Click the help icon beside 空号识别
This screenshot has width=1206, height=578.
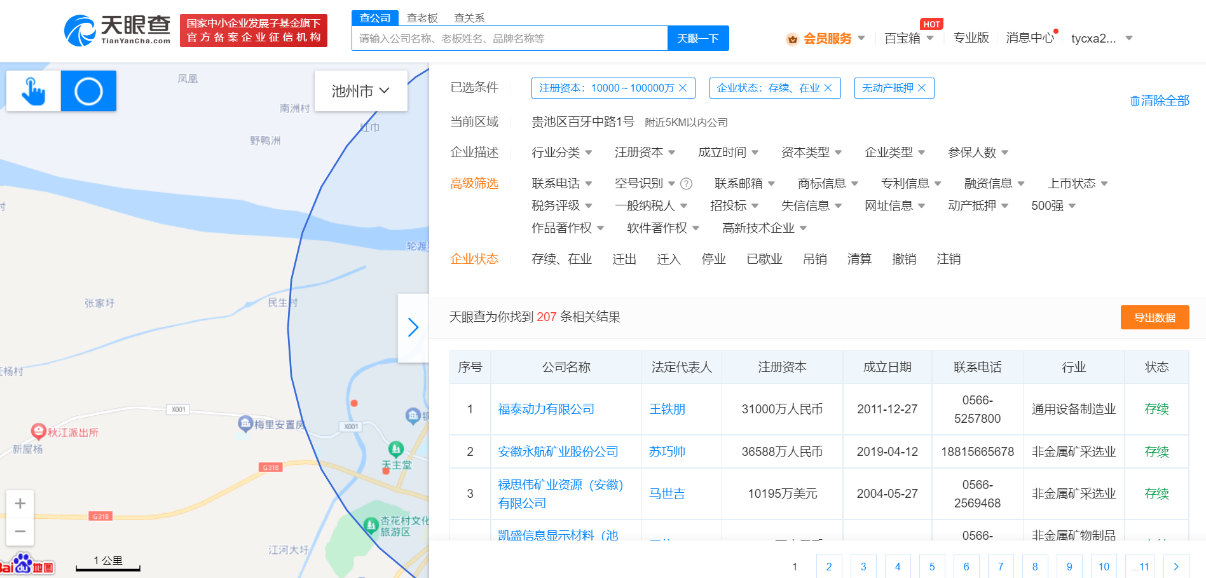point(687,184)
